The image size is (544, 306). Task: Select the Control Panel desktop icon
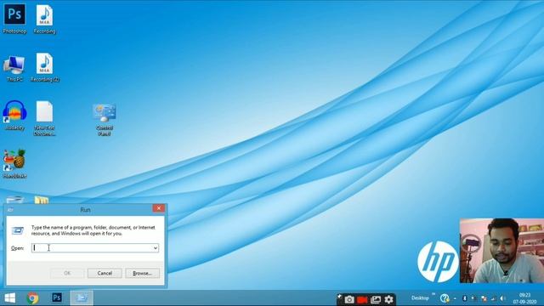(104, 119)
